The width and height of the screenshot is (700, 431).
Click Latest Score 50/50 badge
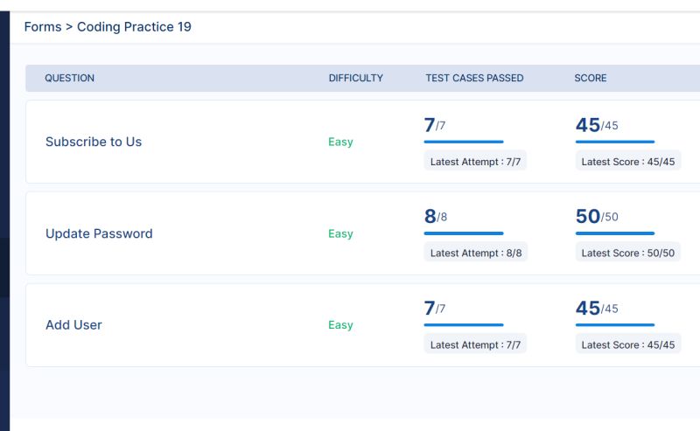click(627, 253)
